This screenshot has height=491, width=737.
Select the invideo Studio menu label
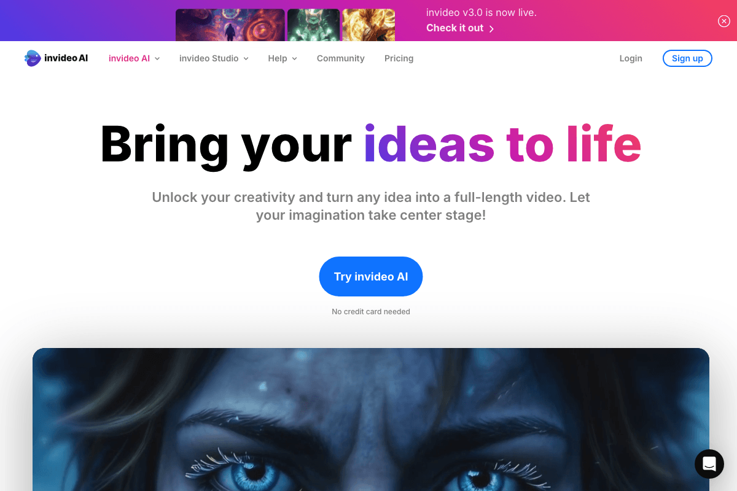point(209,58)
